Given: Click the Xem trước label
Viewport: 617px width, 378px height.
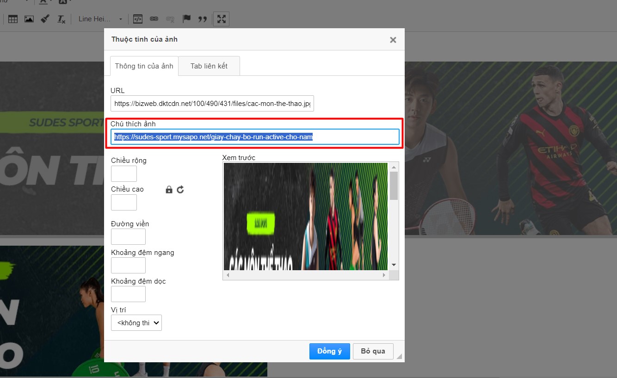Looking at the screenshot, I should click(x=239, y=158).
